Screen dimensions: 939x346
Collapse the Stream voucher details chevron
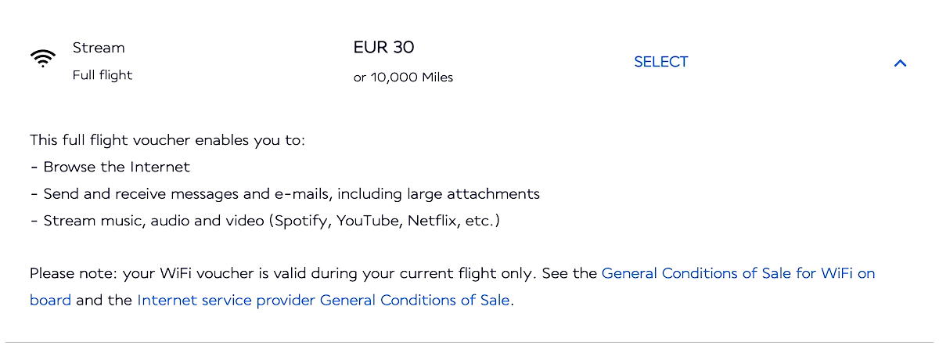tap(900, 63)
